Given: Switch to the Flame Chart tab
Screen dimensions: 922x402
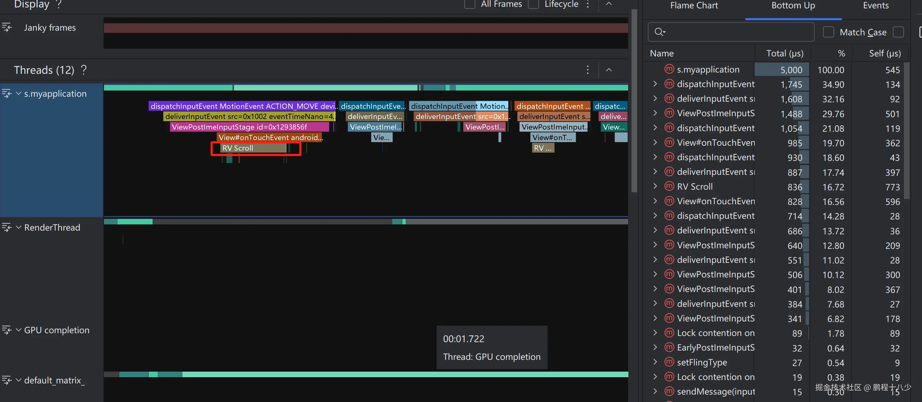Looking at the screenshot, I should coord(694,6).
